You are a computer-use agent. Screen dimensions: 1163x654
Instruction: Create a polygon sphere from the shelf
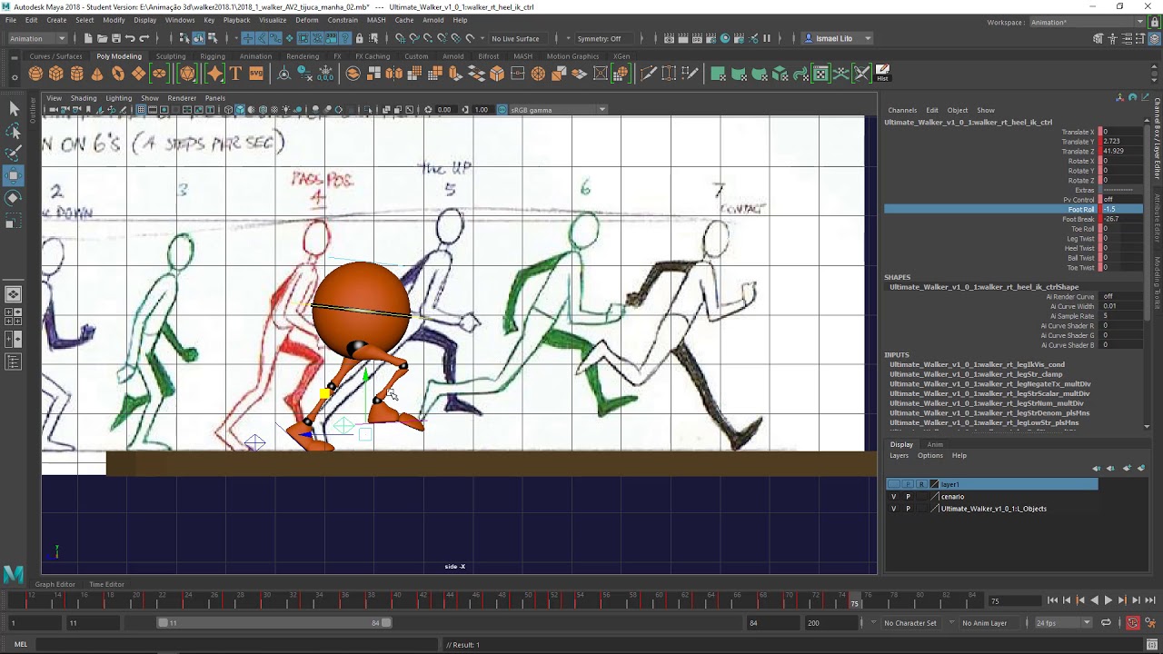pos(35,74)
